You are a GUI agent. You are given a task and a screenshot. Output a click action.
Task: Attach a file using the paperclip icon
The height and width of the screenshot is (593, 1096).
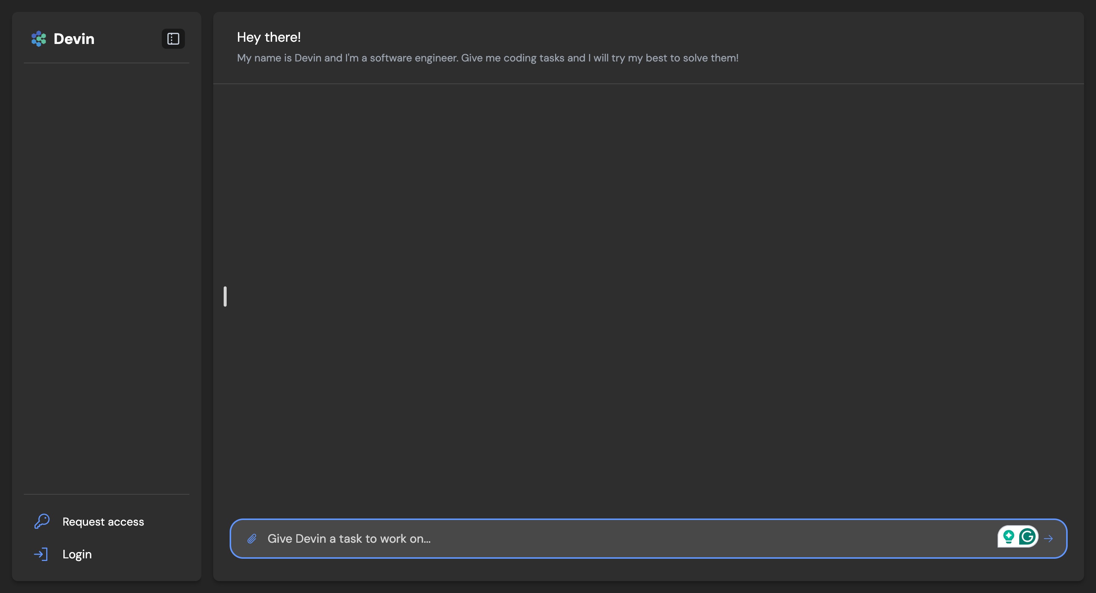pyautogui.click(x=252, y=539)
